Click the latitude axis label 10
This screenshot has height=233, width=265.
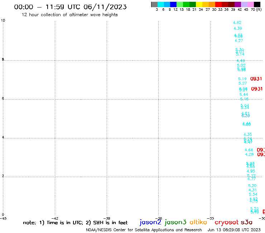[x=3, y=20]
